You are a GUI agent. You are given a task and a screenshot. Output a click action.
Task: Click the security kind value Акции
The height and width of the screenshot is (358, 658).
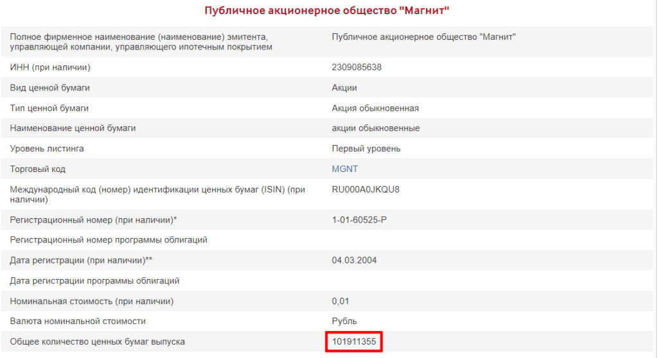[x=344, y=88]
